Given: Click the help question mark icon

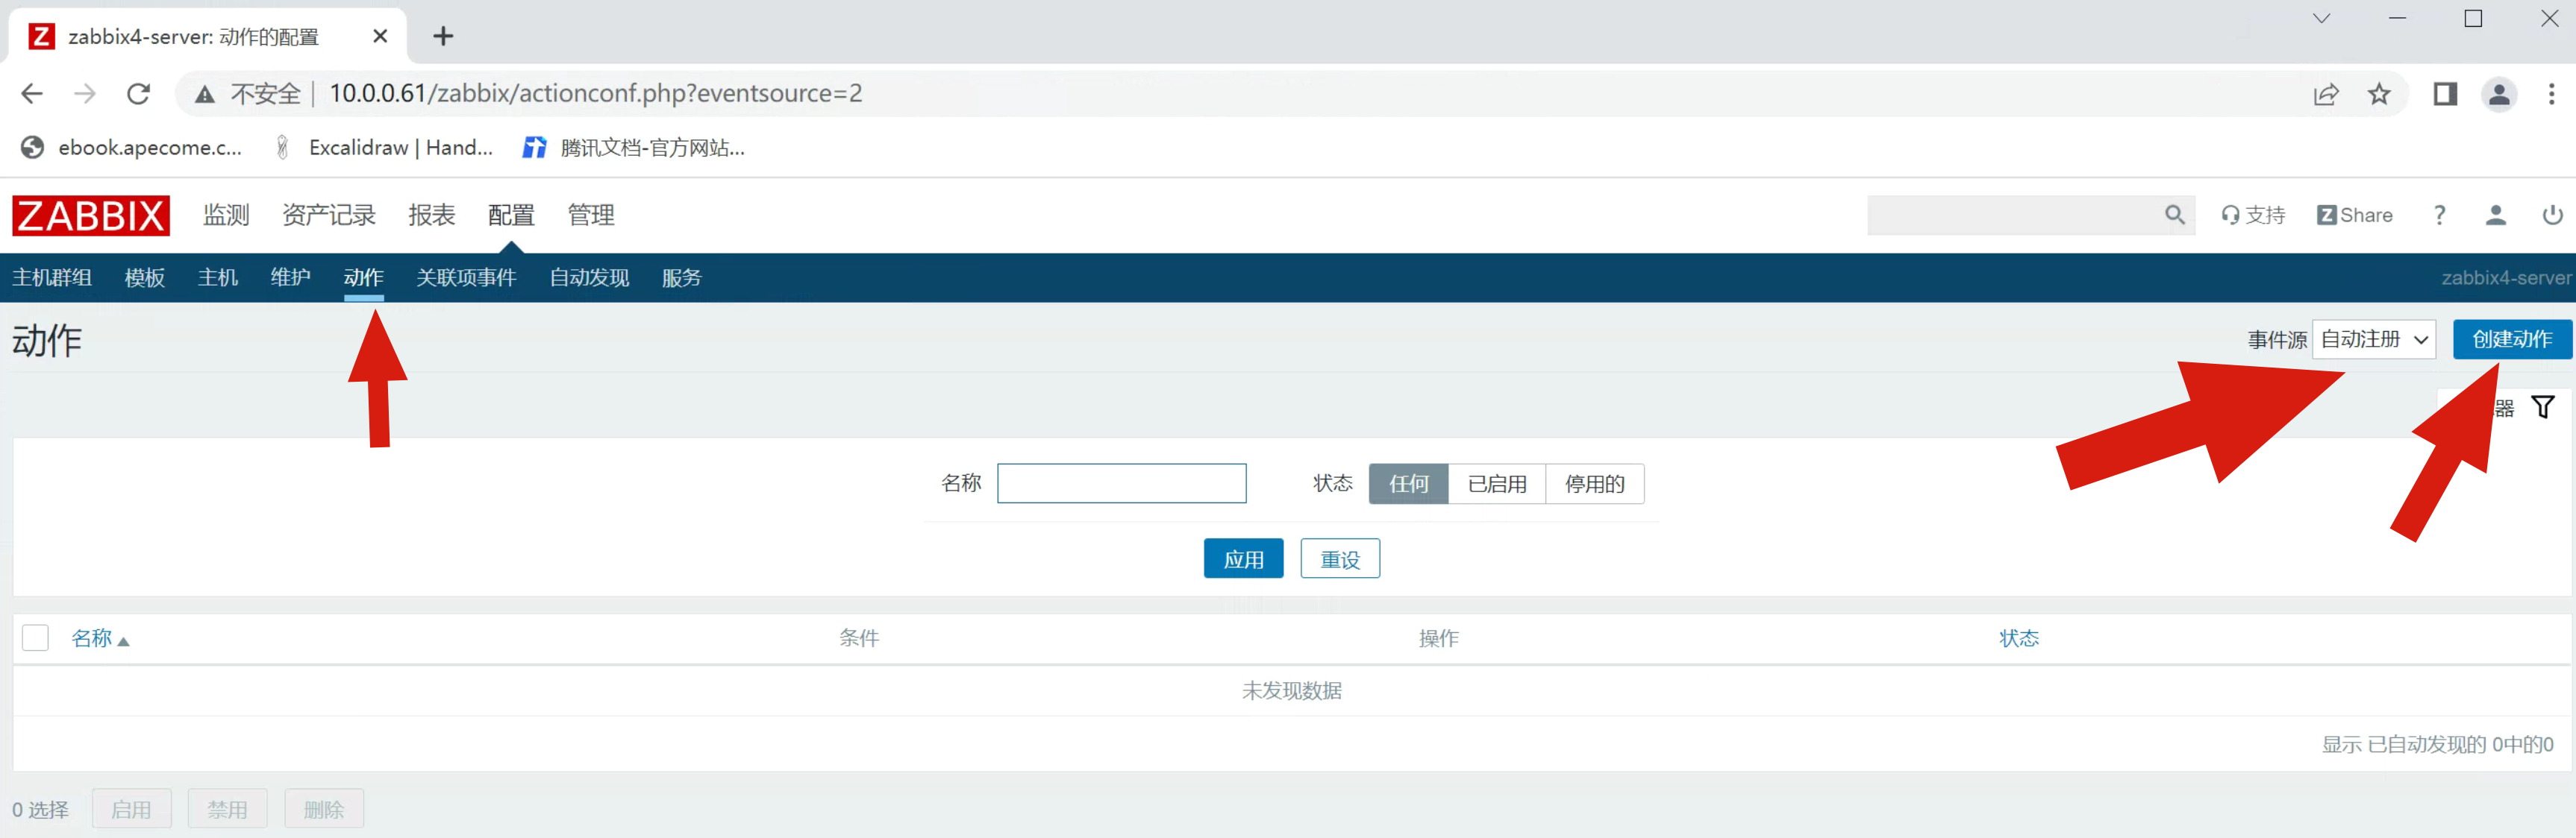Looking at the screenshot, I should (x=2439, y=215).
